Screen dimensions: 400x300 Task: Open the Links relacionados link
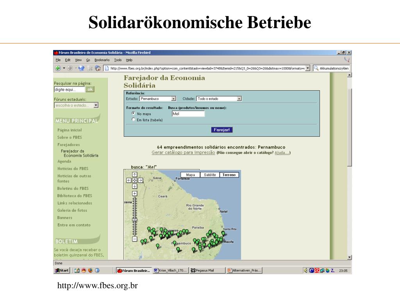point(75,203)
